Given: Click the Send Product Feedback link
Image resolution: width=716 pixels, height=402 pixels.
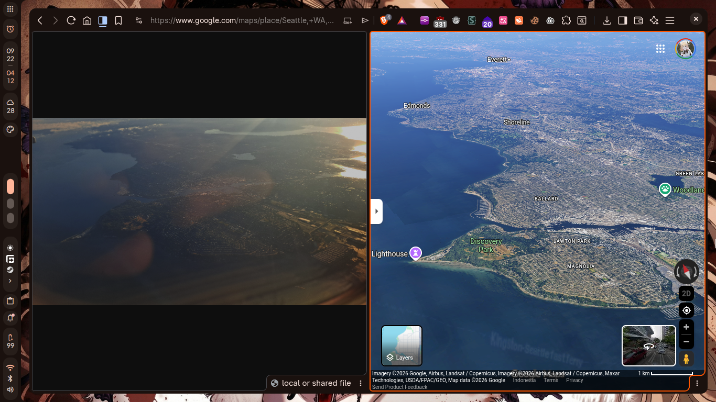Looking at the screenshot, I should click(399, 387).
